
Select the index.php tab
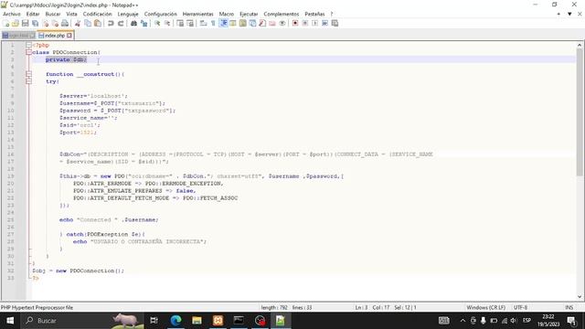click(x=55, y=36)
